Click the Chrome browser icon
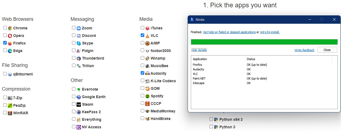Viewport: 341px width, 131px height. pyautogui.click(x=10, y=28)
